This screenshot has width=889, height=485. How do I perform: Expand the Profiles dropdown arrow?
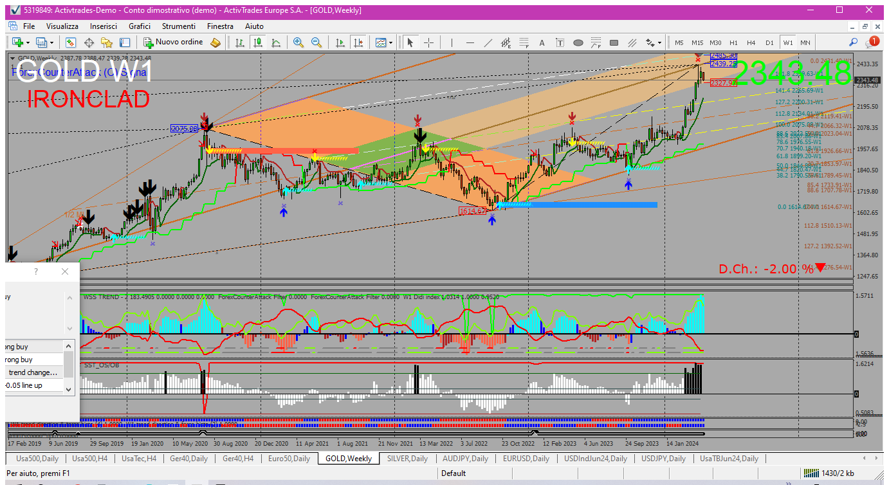52,42
